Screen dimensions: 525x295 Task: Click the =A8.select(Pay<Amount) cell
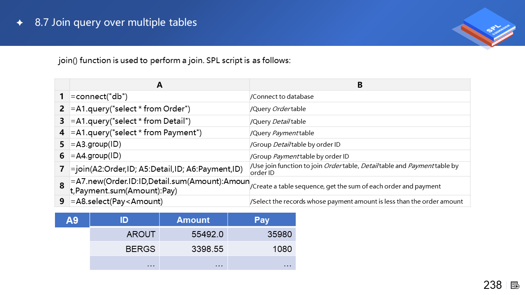coord(160,201)
